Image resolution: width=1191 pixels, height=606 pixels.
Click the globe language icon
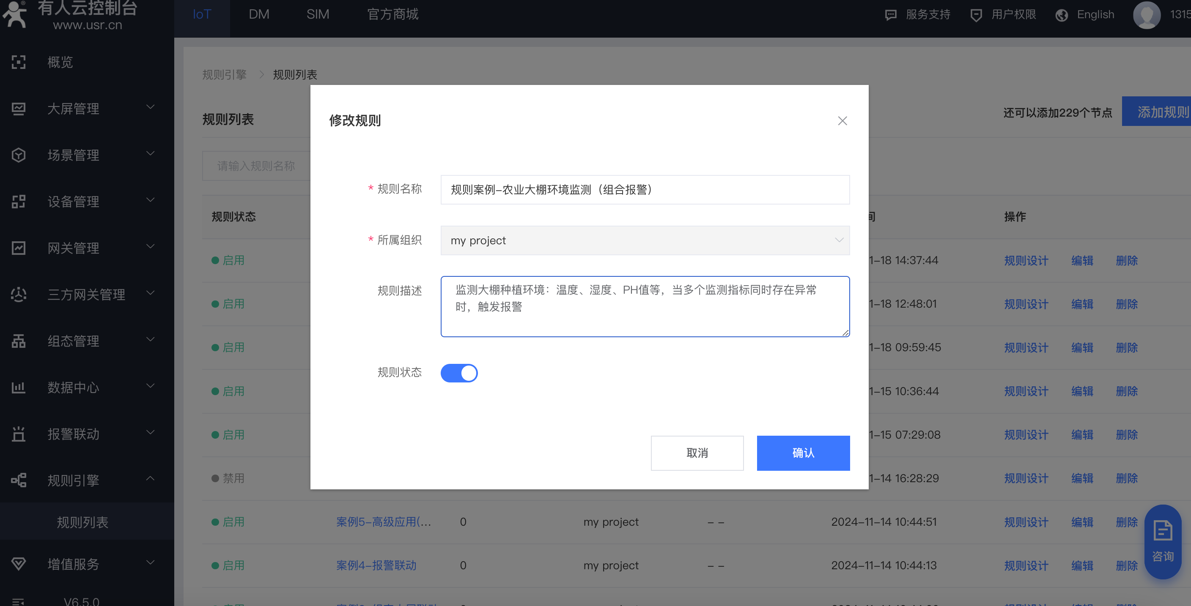coord(1062,15)
